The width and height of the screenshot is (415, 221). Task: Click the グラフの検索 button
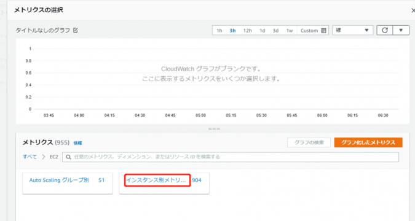click(x=309, y=142)
